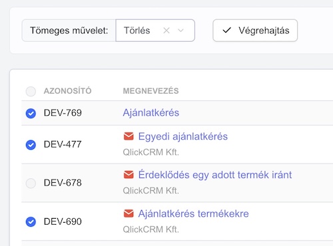Sort by the AZONOSÍTÓ column header
Image resolution: width=333 pixels, height=246 pixels.
67,91
